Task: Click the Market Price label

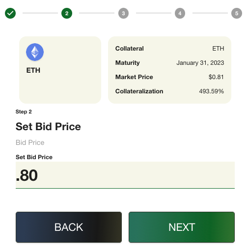Action: [134, 77]
